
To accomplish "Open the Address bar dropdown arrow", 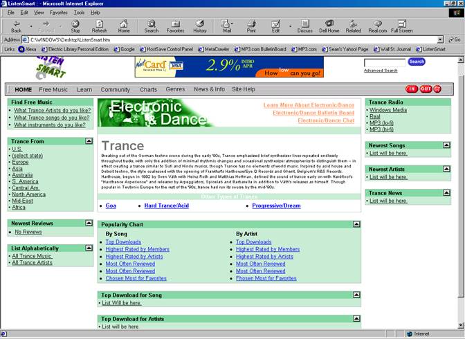I will point(439,40).
